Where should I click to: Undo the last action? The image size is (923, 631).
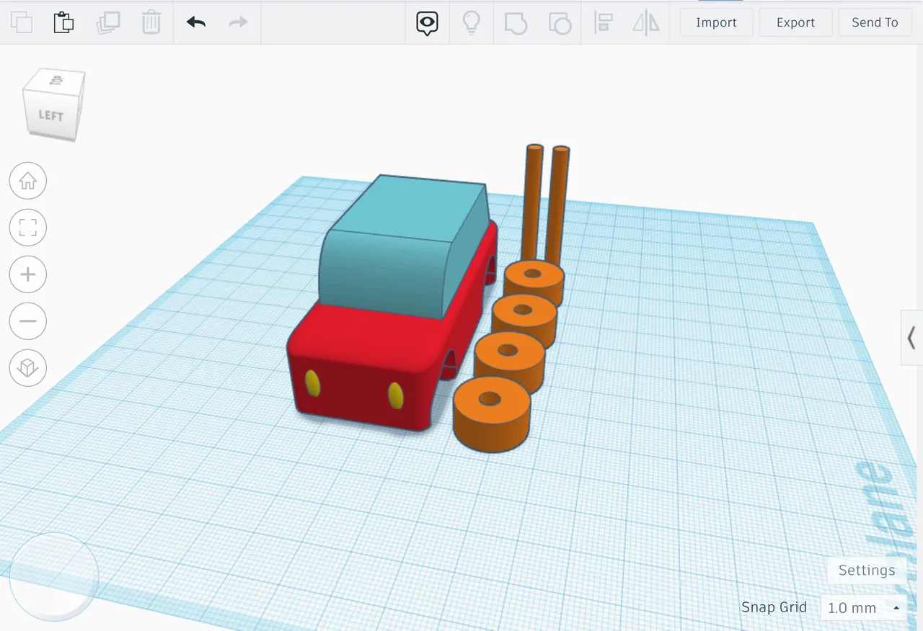tap(195, 22)
